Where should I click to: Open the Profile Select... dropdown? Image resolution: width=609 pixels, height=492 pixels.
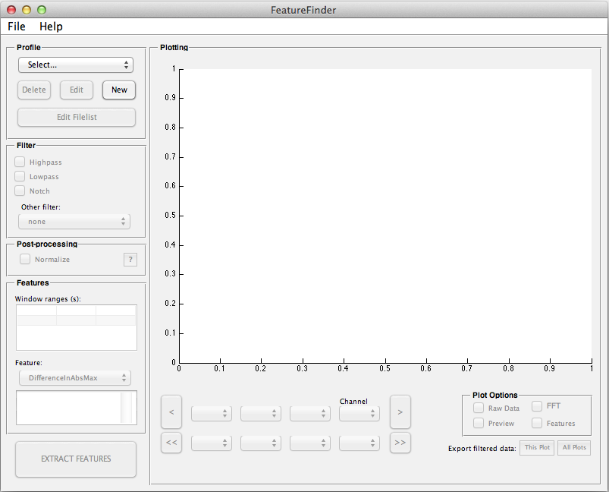pyautogui.click(x=76, y=65)
